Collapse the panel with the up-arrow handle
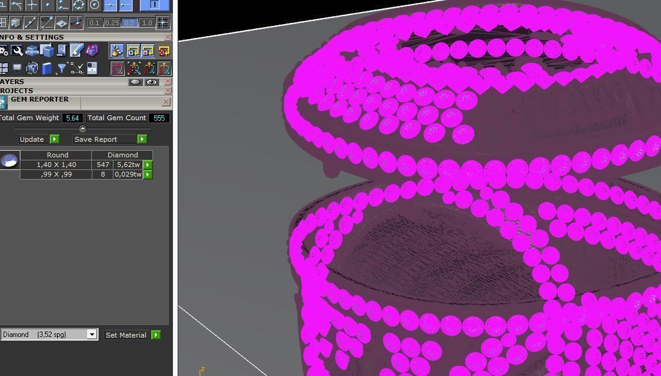This screenshot has width=661, height=376. [x=83, y=129]
